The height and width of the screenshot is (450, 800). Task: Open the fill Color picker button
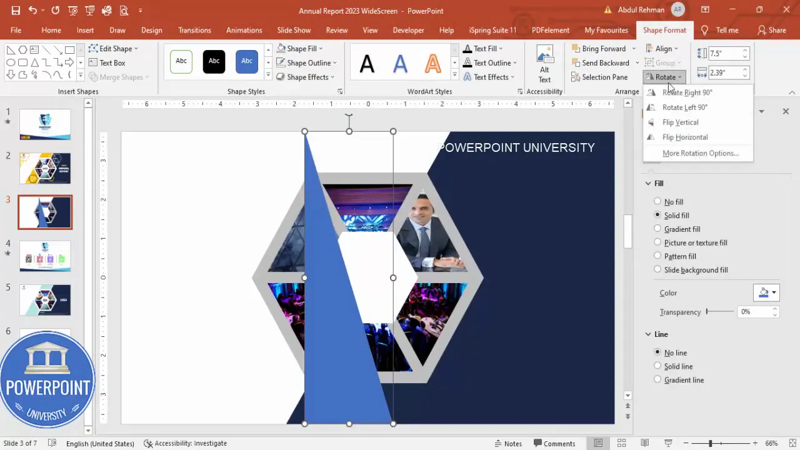[766, 292]
